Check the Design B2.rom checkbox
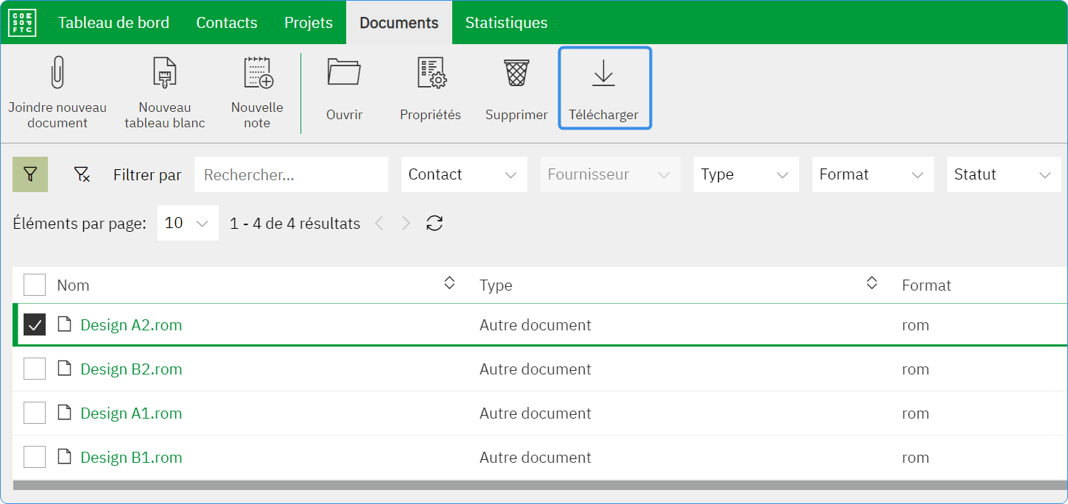This screenshot has height=504, width=1068. 35,369
